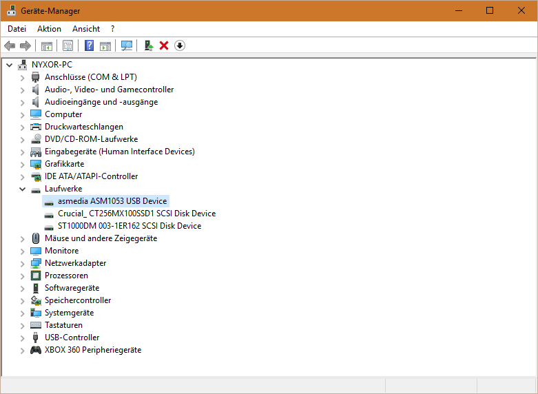Select Audioeingänge und -ausgänge label
The image size is (538, 394).
[101, 102]
